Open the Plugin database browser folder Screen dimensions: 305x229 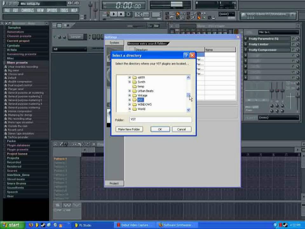(18, 145)
